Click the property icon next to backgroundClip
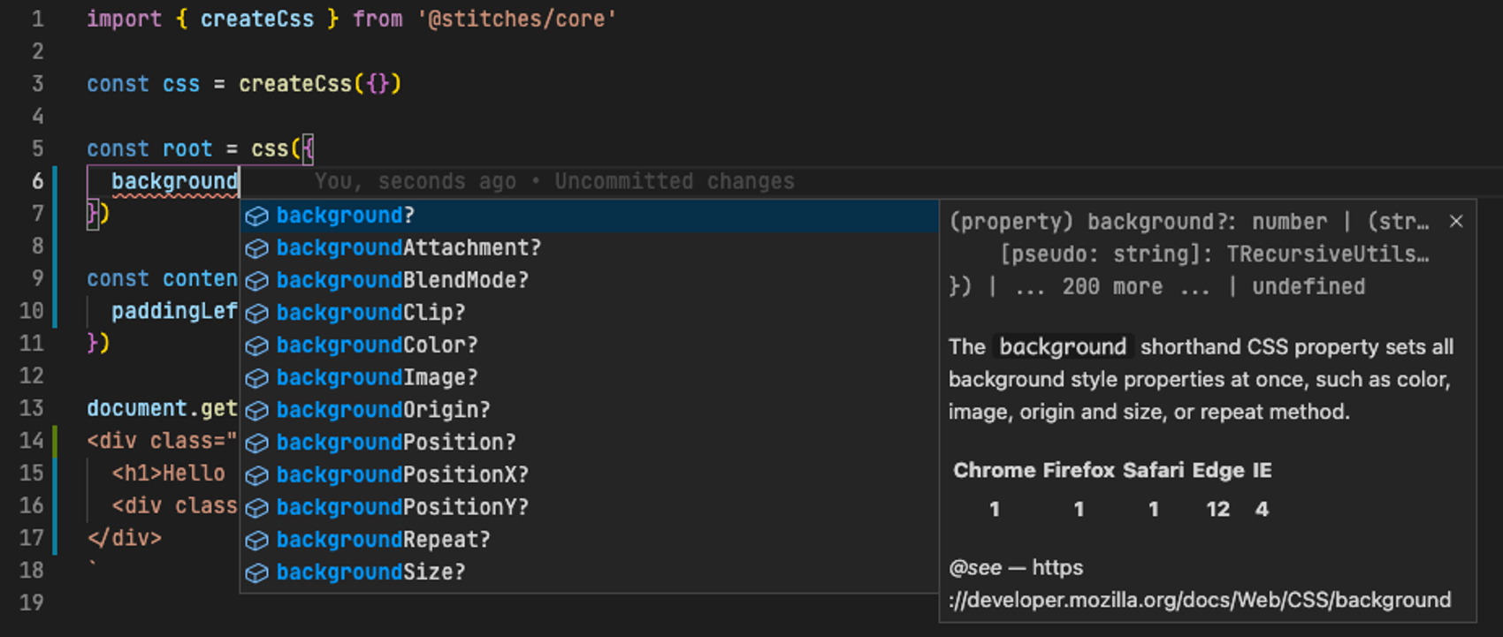 (x=256, y=313)
